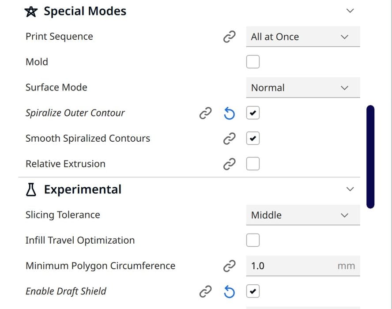The height and width of the screenshot is (309, 392).
Task: Click link icon next to Spiralize Outer Contour
Action: click(x=205, y=113)
